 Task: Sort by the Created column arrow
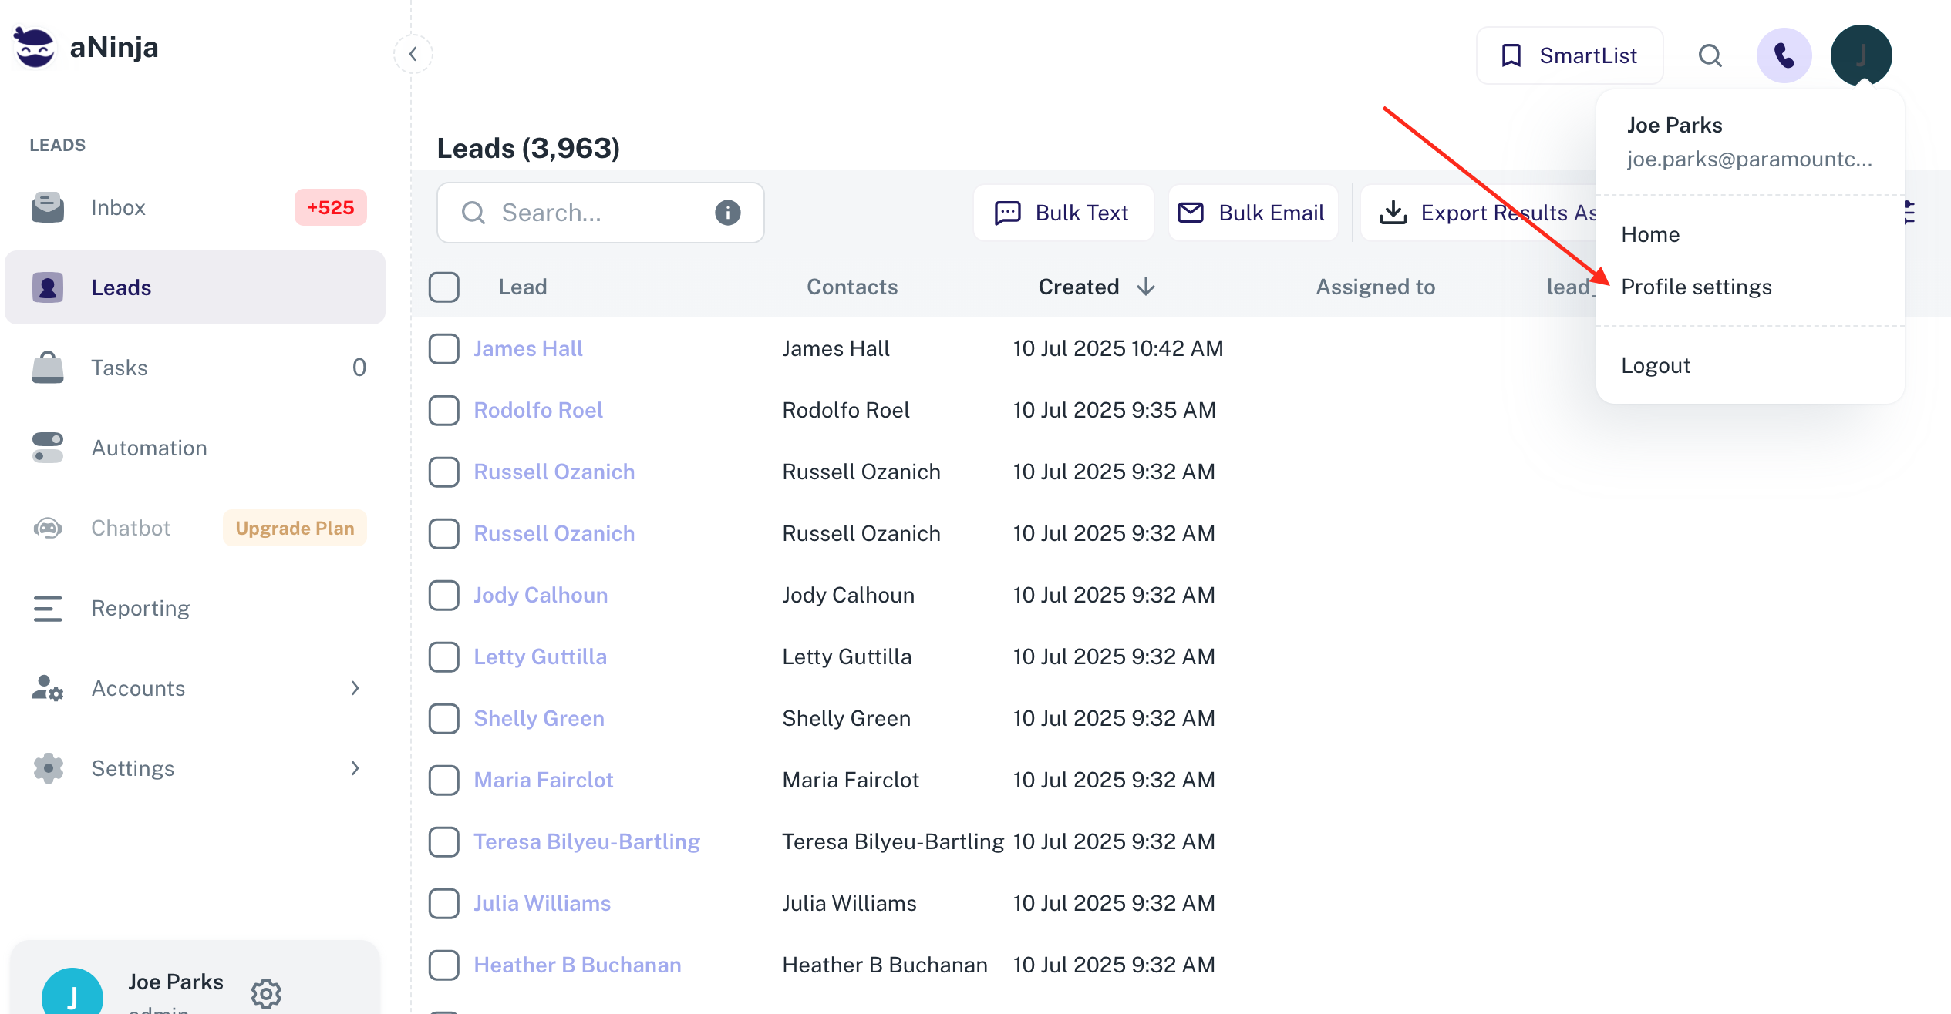[1146, 287]
